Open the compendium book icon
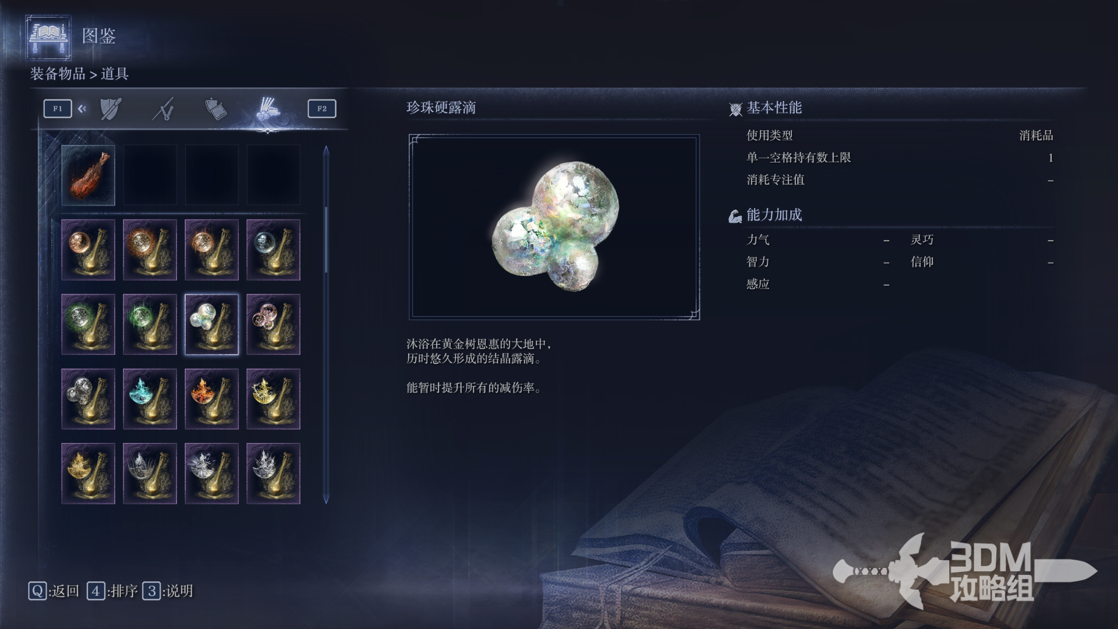 pos(49,38)
